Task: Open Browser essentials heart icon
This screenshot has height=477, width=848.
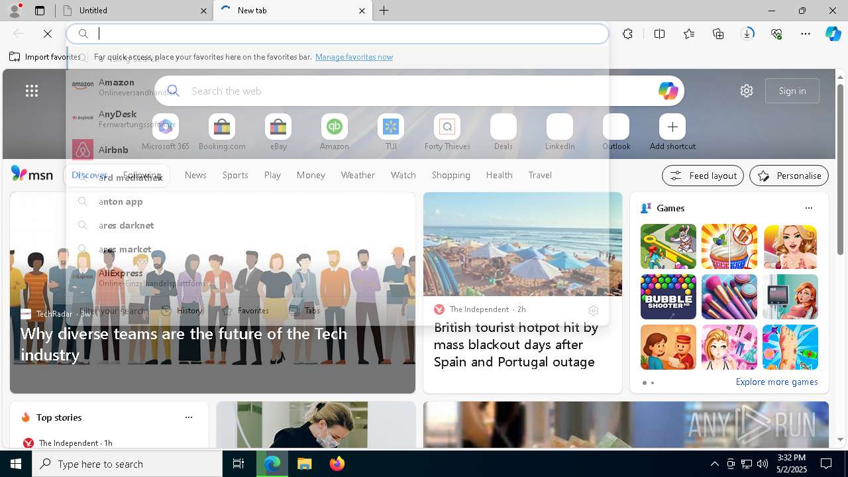Action: (x=776, y=34)
